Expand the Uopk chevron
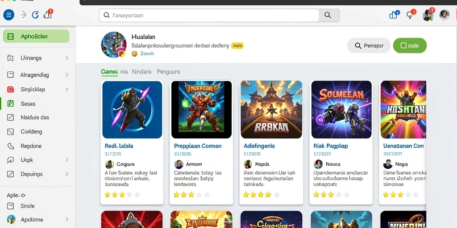The height and width of the screenshot is (228, 457). click(67, 160)
